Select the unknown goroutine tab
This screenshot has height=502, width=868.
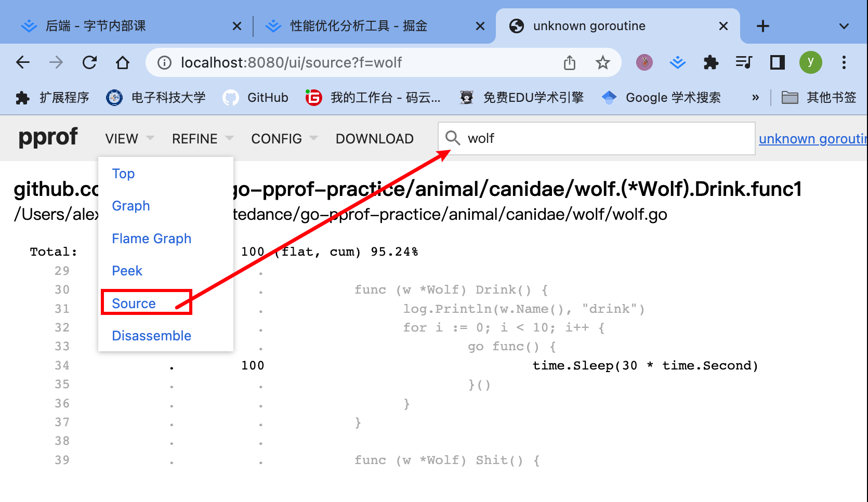(x=619, y=26)
